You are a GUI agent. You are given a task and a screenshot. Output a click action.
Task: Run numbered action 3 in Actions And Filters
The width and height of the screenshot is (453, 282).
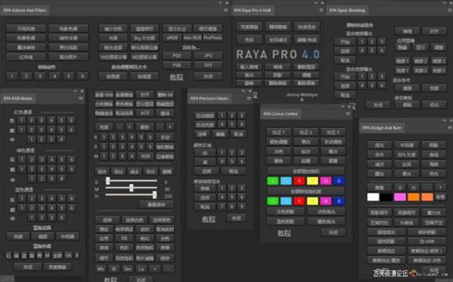[40, 76]
